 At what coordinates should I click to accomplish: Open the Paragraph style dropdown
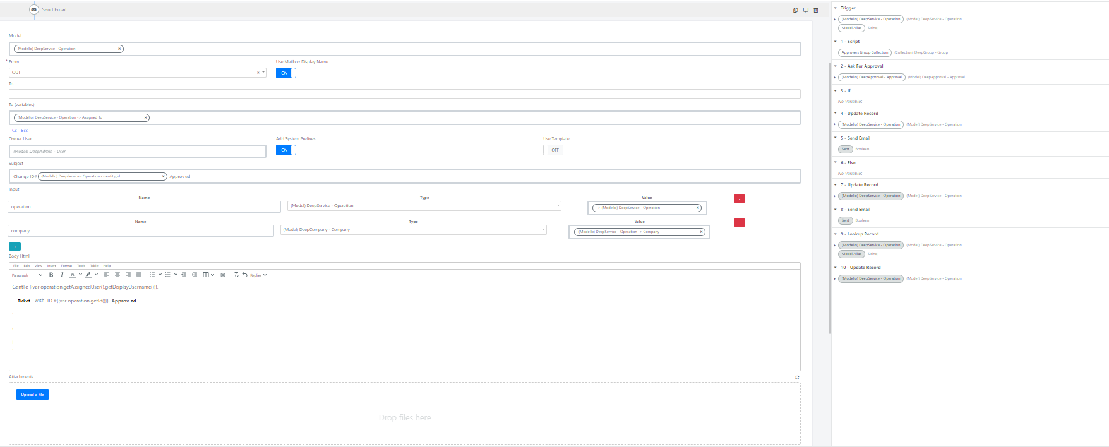click(x=27, y=275)
